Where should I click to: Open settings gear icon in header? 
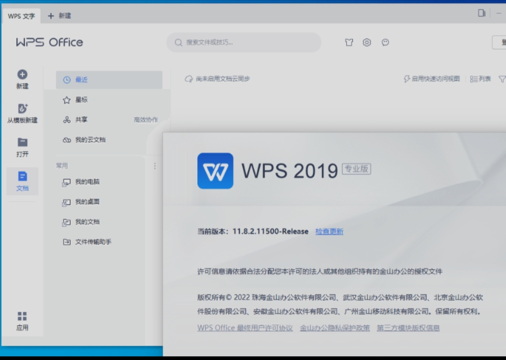click(366, 42)
